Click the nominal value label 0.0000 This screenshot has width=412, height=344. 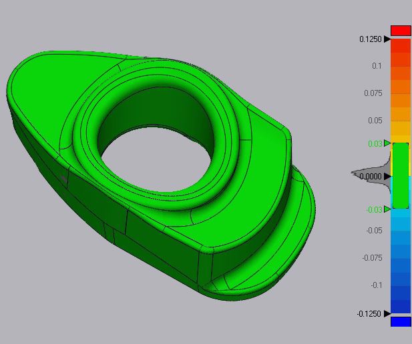click(371, 176)
